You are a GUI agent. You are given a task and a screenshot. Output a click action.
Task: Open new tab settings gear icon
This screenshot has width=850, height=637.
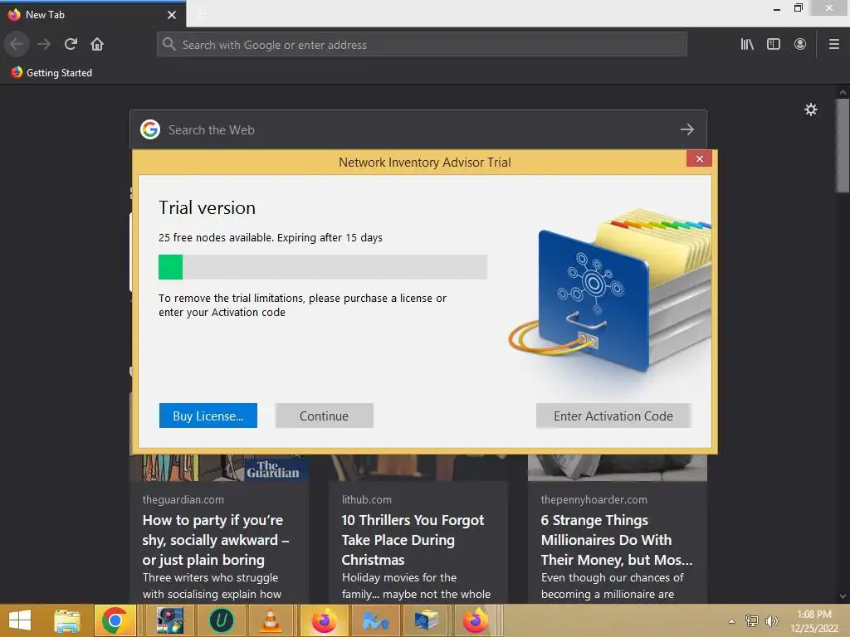click(810, 110)
